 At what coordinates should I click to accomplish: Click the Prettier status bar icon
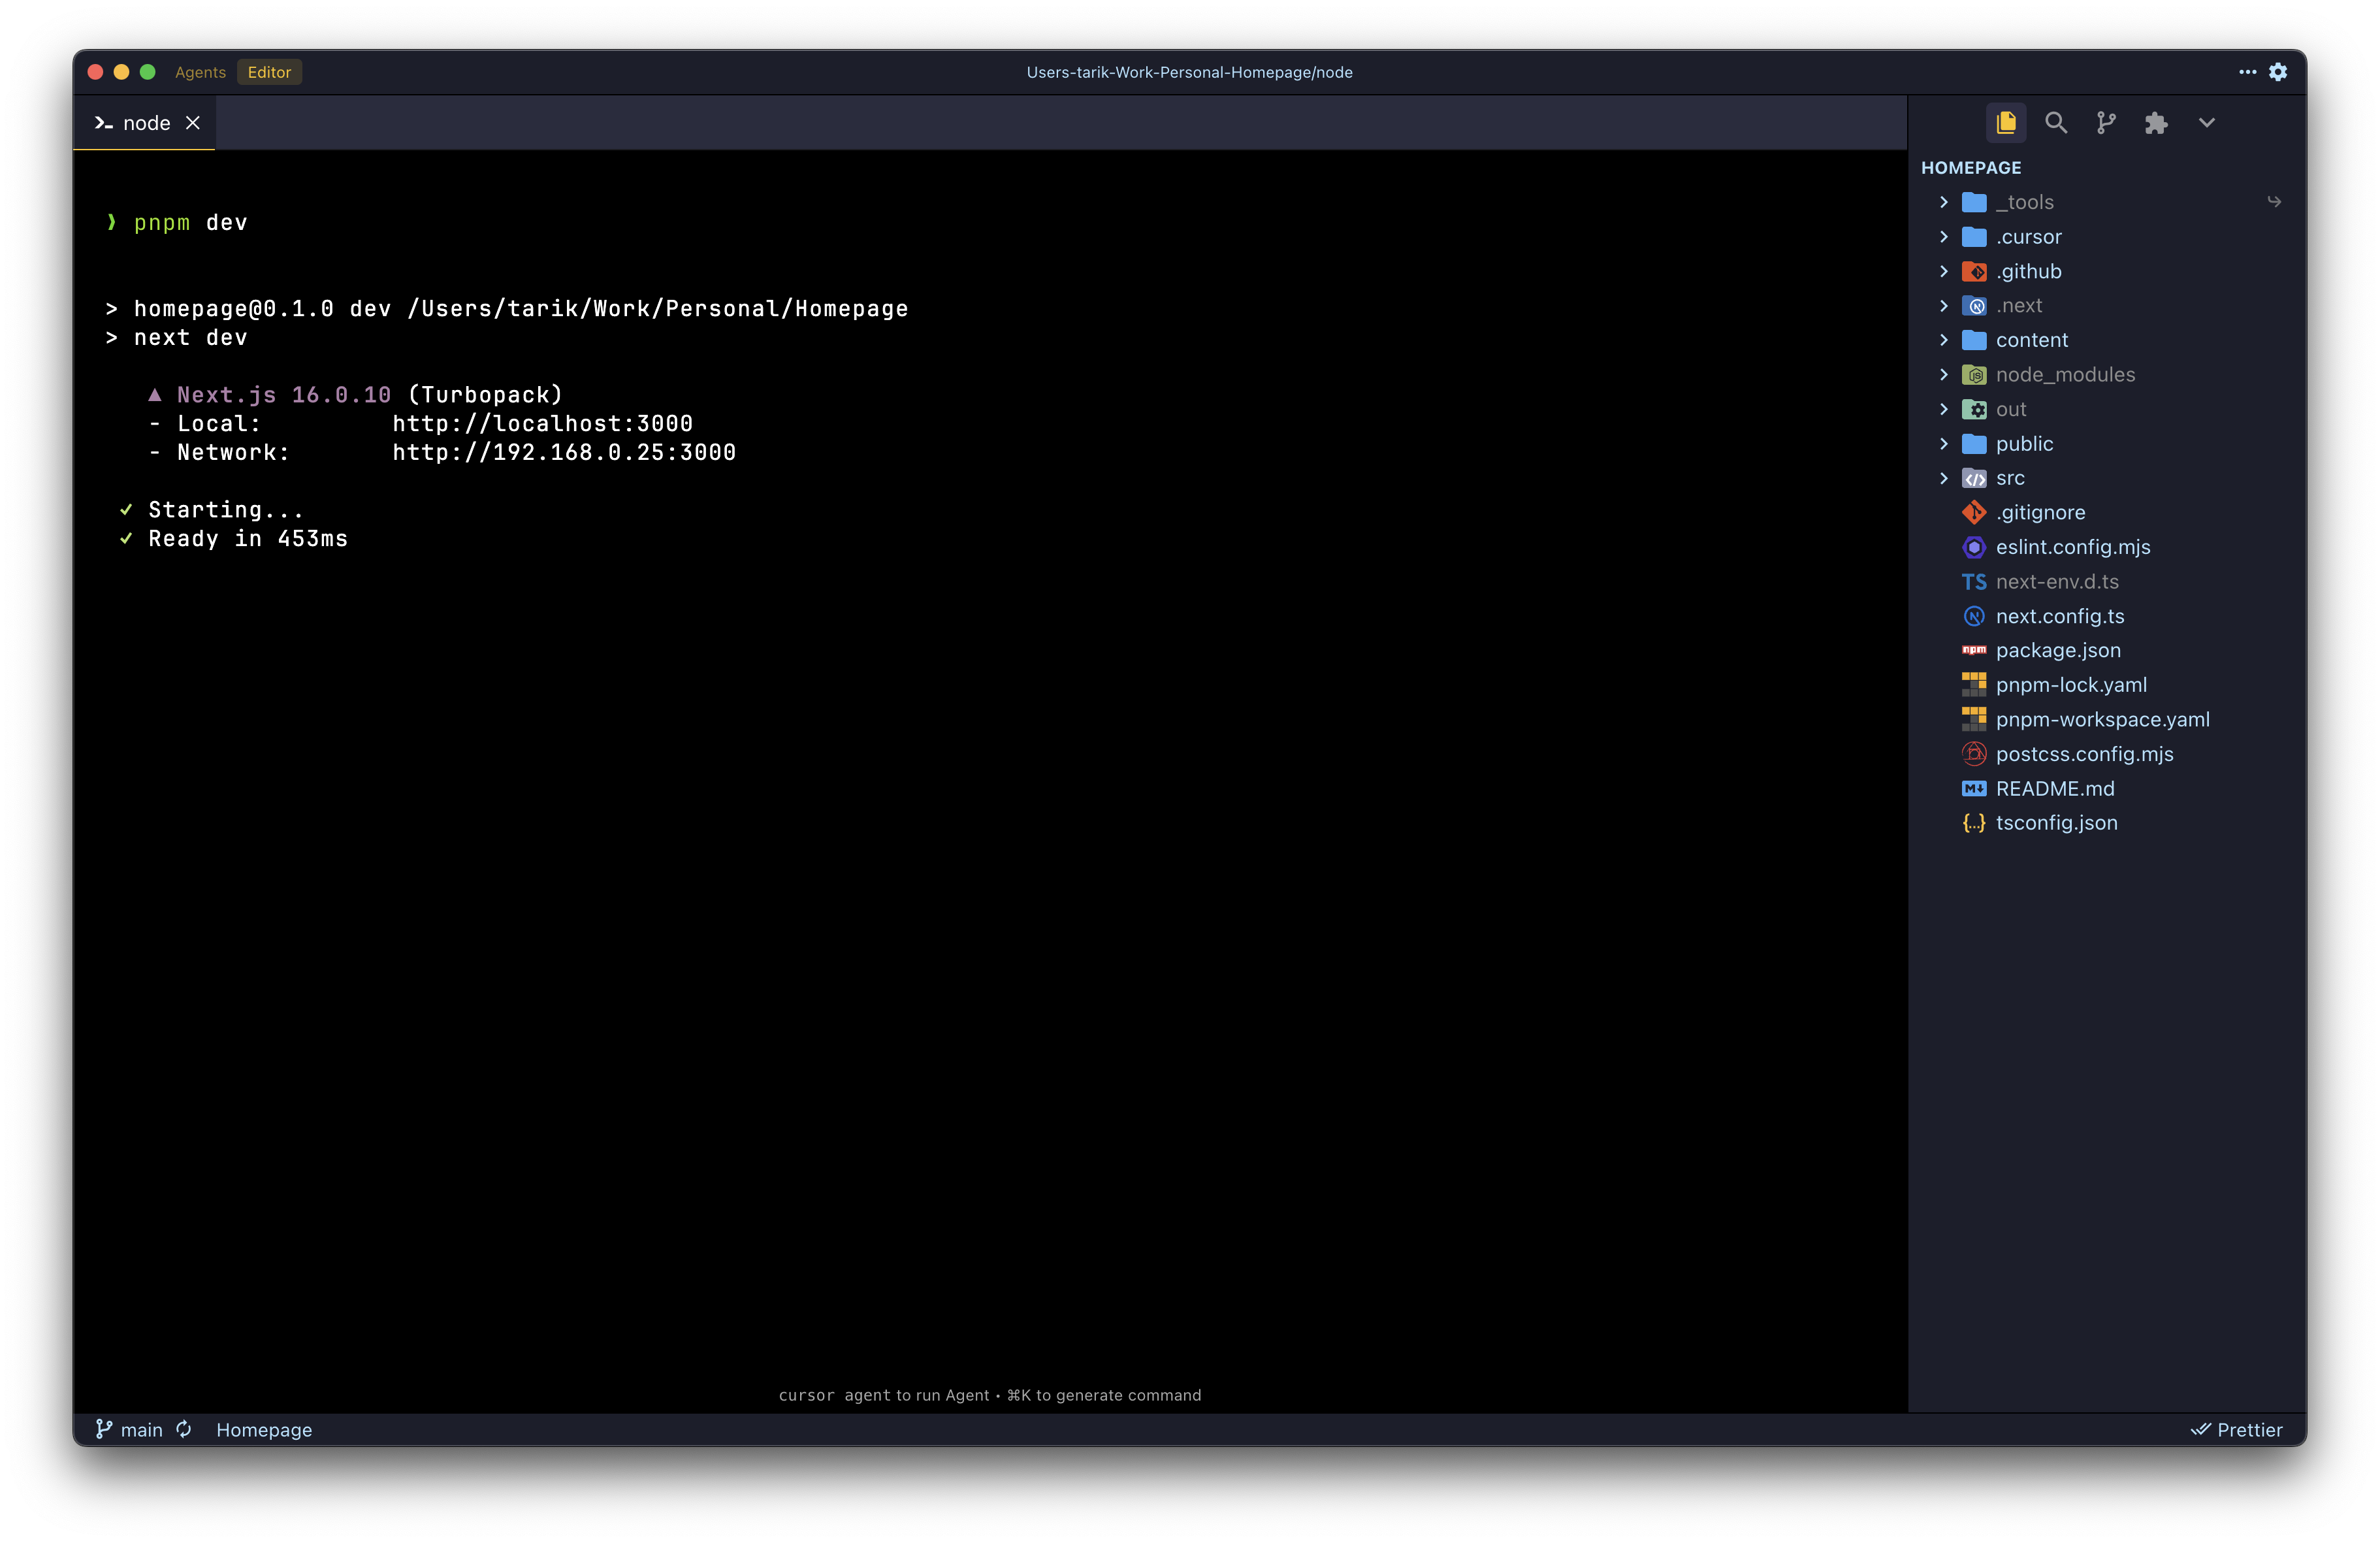point(2237,1429)
